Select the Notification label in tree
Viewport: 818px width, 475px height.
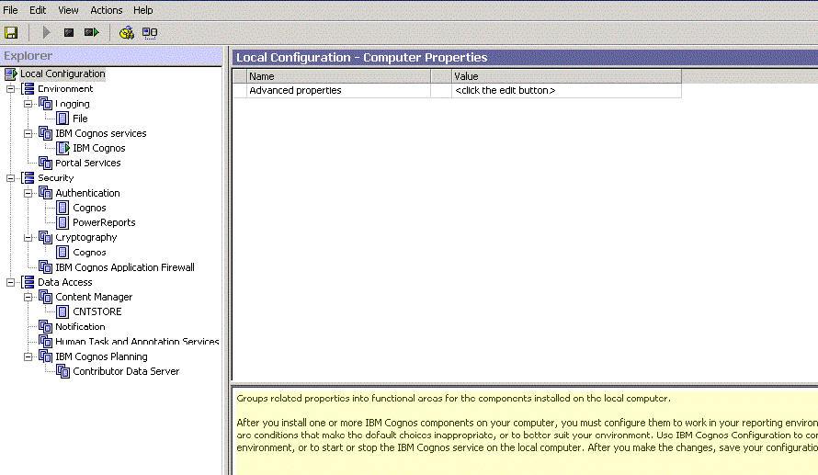(x=80, y=327)
